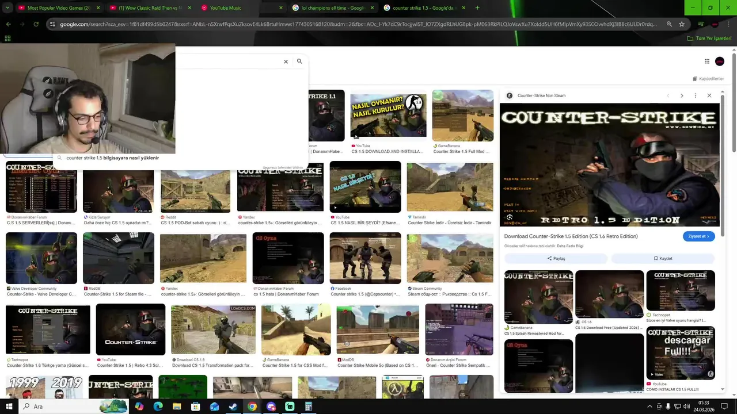Open the apps grid in bookmarks bar
The width and height of the screenshot is (737, 414).
pos(7,38)
